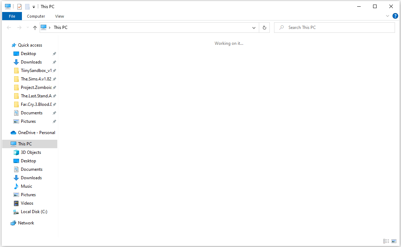The height and width of the screenshot is (247, 401).
Task: Select OneDrive - Personal in the navigation pane
Action: (x=36, y=133)
